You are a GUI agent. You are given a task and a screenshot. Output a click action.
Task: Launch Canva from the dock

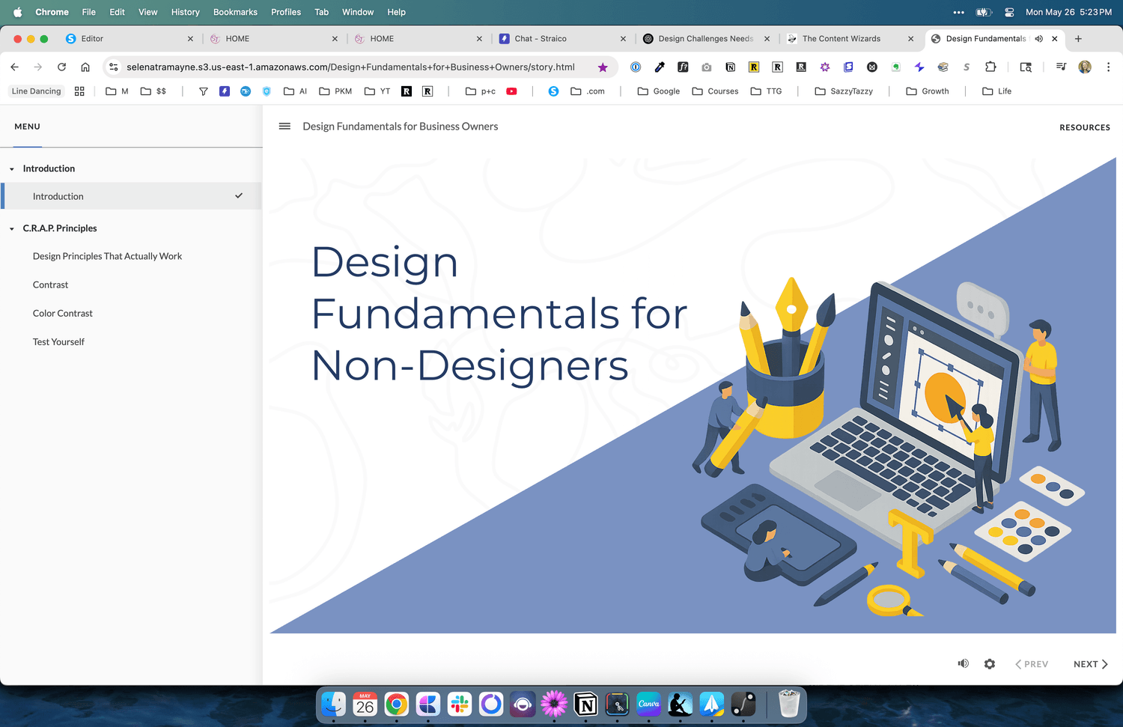click(648, 705)
